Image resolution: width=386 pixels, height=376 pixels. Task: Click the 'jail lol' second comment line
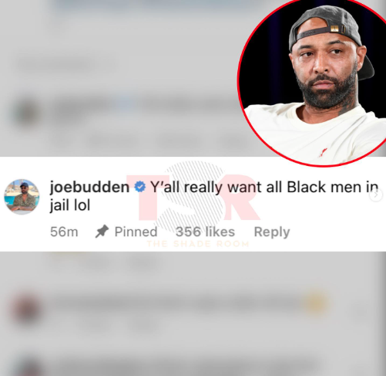point(70,205)
